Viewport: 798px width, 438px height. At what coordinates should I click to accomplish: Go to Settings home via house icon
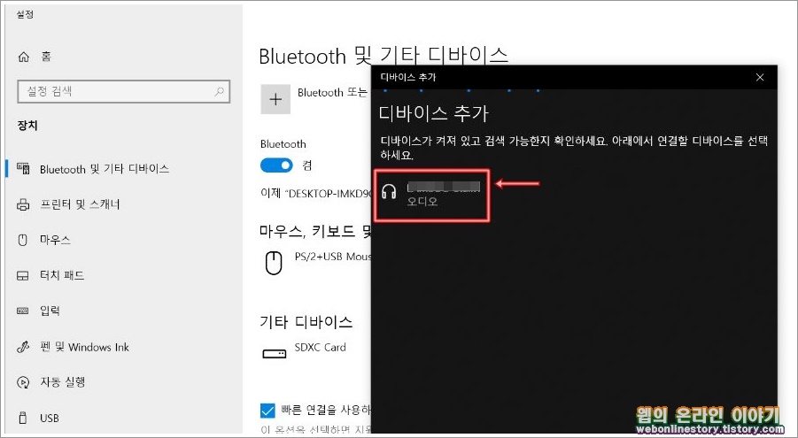coord(24,57)
